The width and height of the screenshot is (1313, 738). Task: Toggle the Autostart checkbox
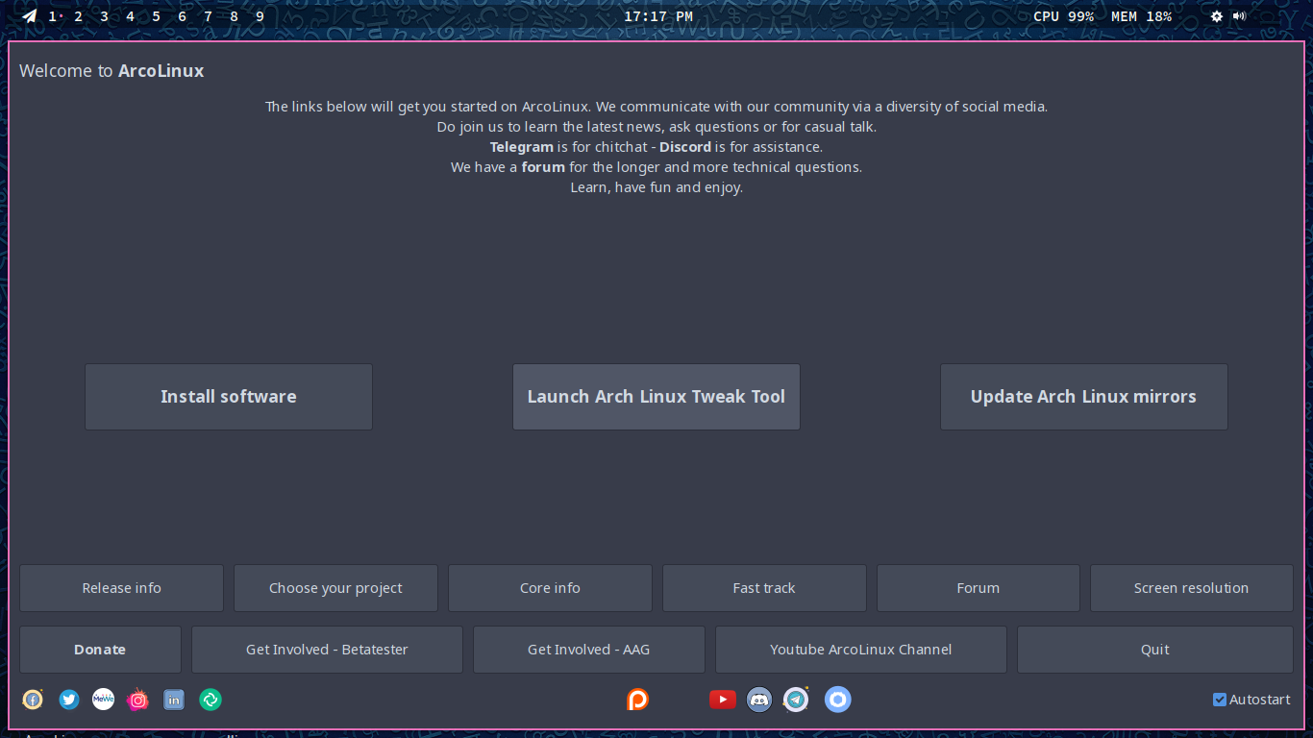(x=1220, y=700)
